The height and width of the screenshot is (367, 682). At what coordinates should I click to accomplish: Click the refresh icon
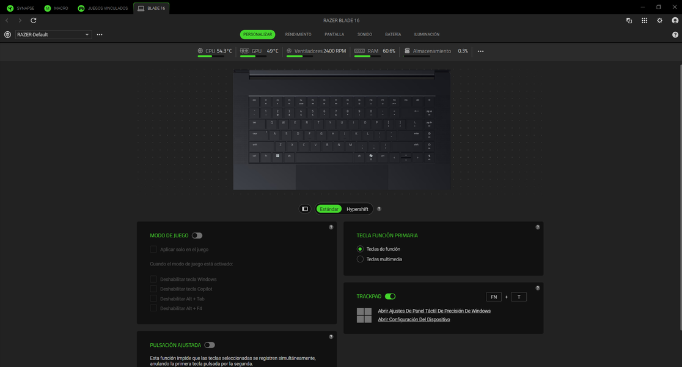point(34,20)
